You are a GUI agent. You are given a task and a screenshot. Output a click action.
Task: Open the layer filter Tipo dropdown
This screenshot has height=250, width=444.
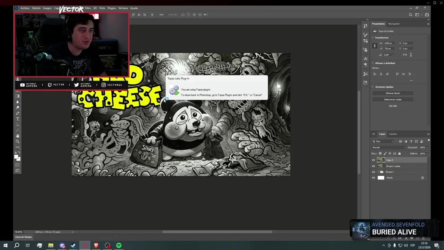pyautogui.click(x=383, y=141)
